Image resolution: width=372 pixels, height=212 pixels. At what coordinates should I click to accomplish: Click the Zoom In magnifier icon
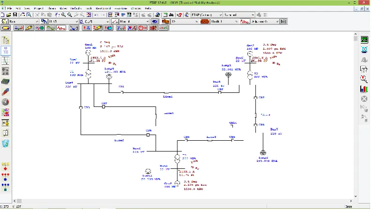[64, 15]
